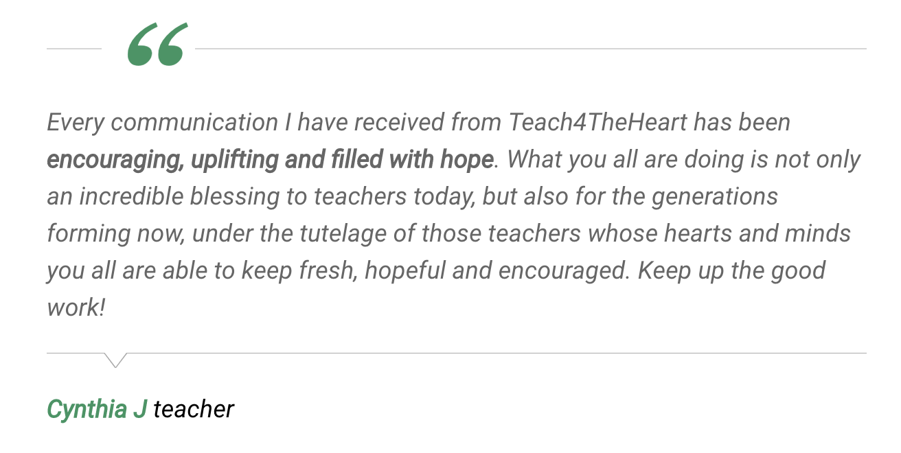Screen dimensions: 901x453
Task: Click the short line left of the quote mark
Action: (x=74, y=49)
